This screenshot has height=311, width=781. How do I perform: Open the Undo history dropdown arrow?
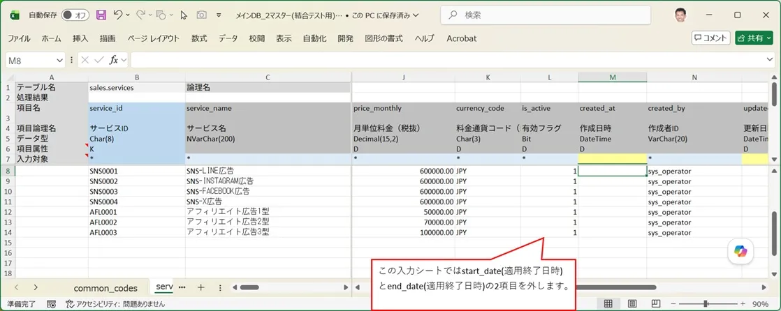coord(128,15)
